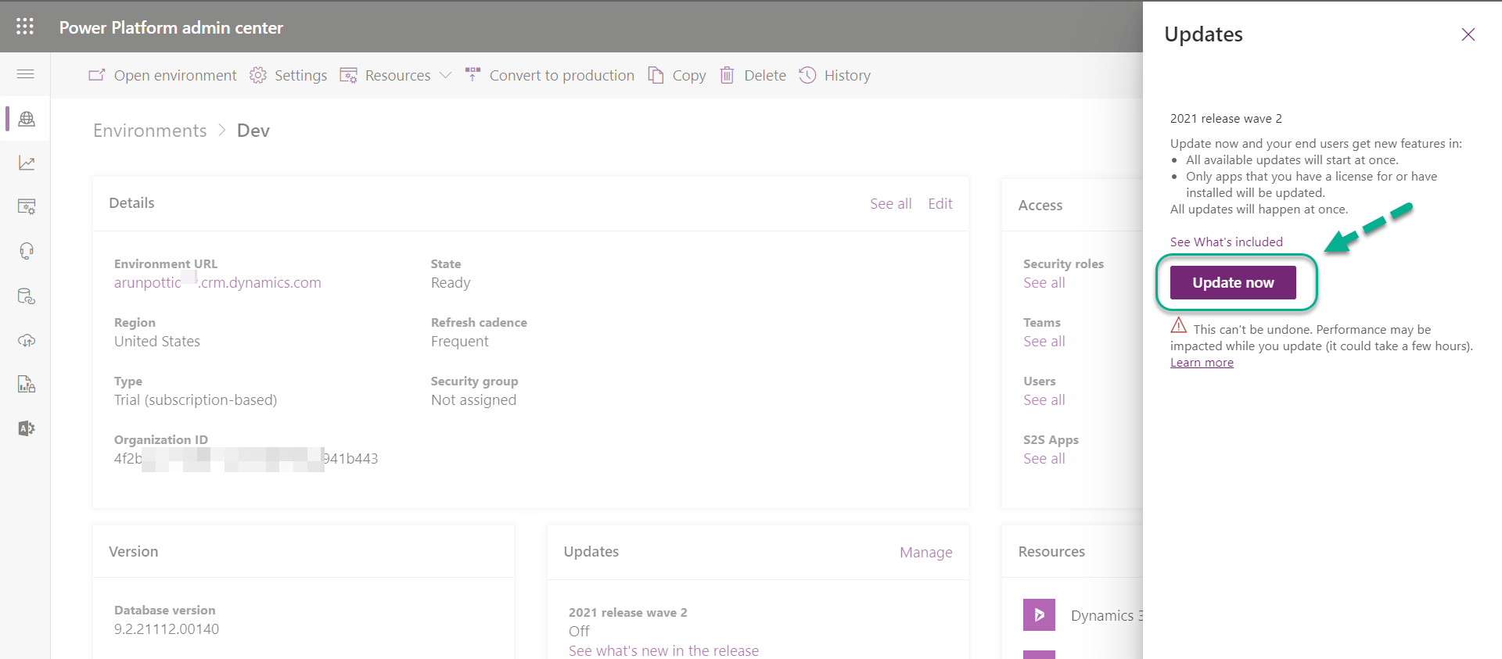Open the environment URL link
Image resolution: width=1502 pixels, height=659 pixels.
pyautogui.click(x=217, y=282)
